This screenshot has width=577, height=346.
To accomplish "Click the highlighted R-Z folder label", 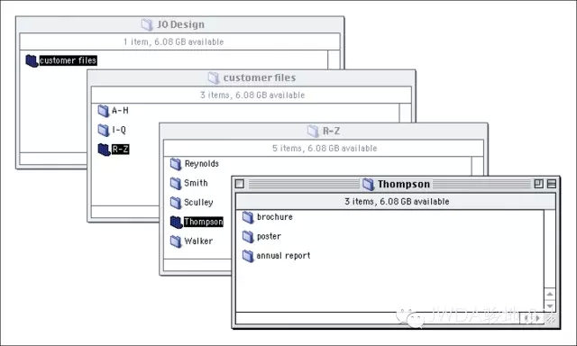I will point(120,149).
